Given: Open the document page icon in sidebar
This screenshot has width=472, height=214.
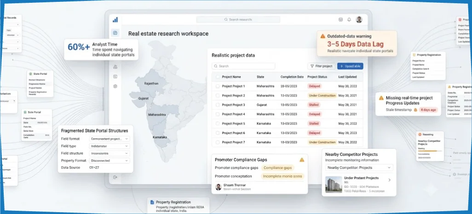Looking at the screenshot, I should 115,33.
